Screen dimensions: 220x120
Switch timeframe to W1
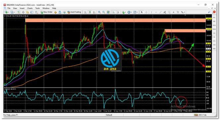point(214,45)
